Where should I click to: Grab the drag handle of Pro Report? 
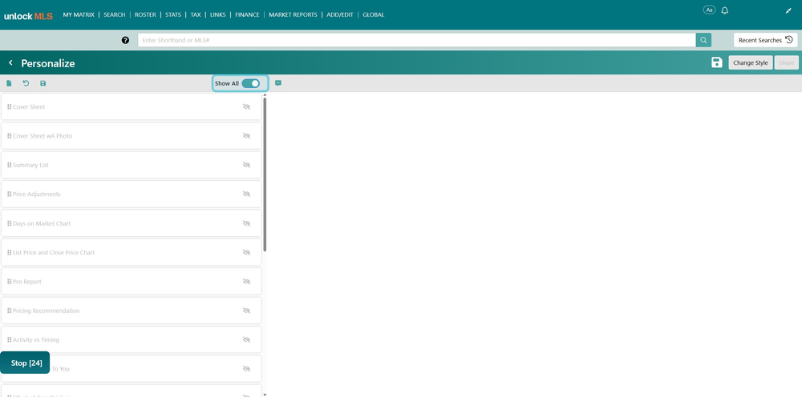coord(9,281)
